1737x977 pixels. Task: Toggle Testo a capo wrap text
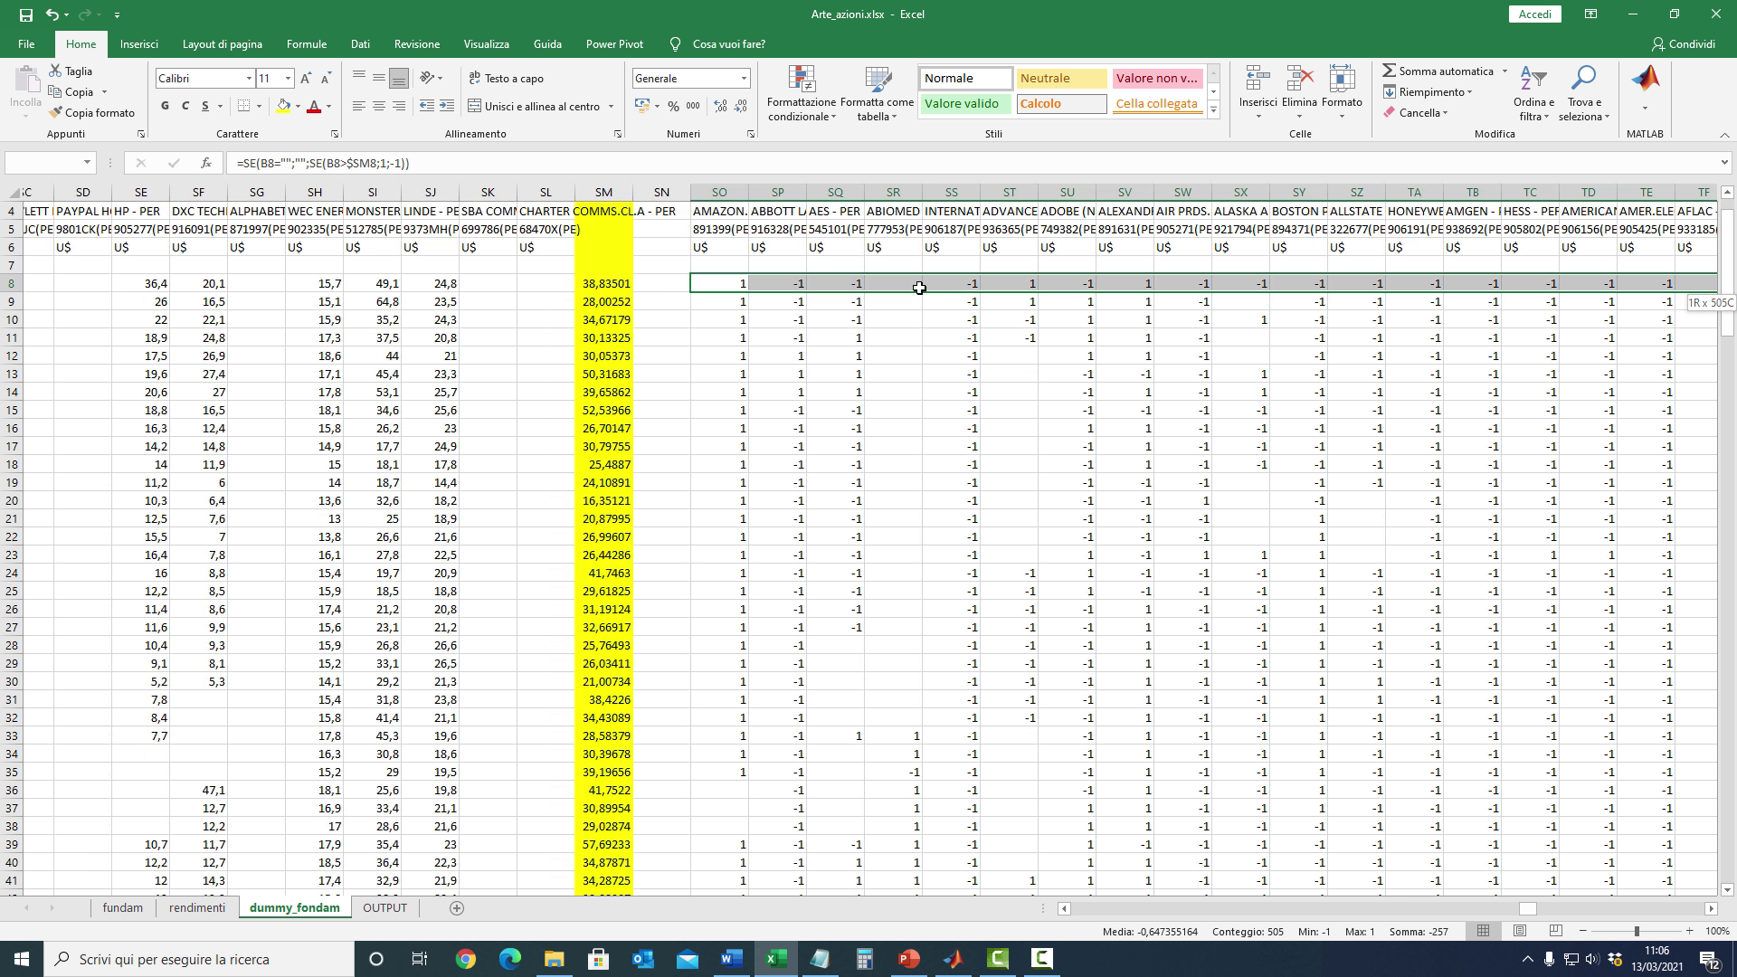507,79
